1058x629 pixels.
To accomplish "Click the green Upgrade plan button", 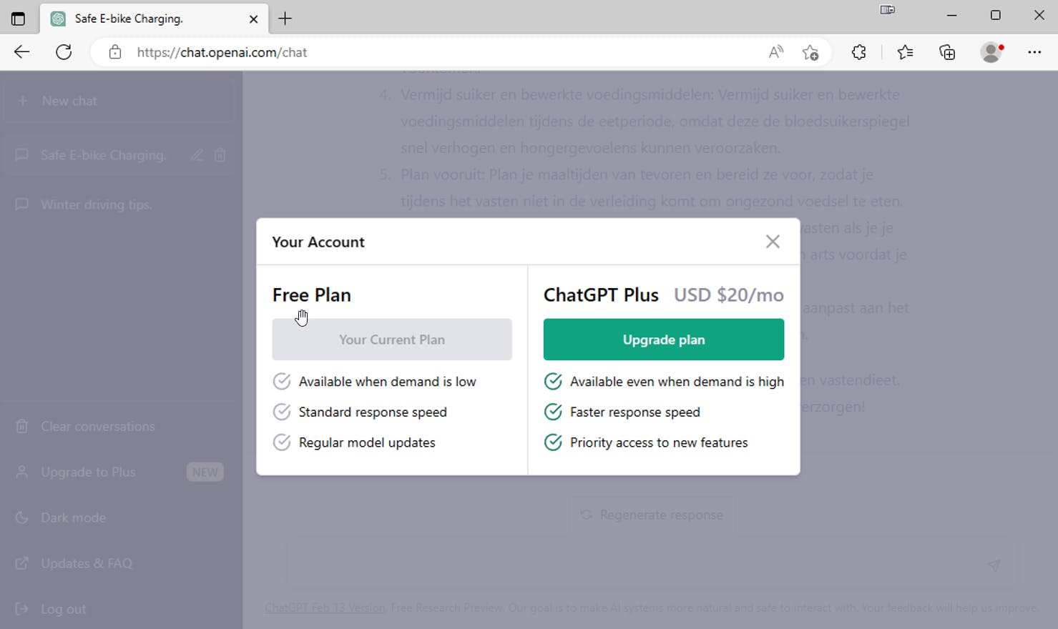I will [x=663, y=340].
